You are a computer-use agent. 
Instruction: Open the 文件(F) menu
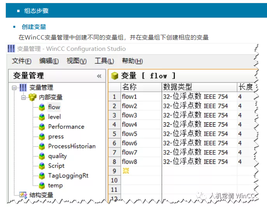pyautogui.click(x=22, y=61)
